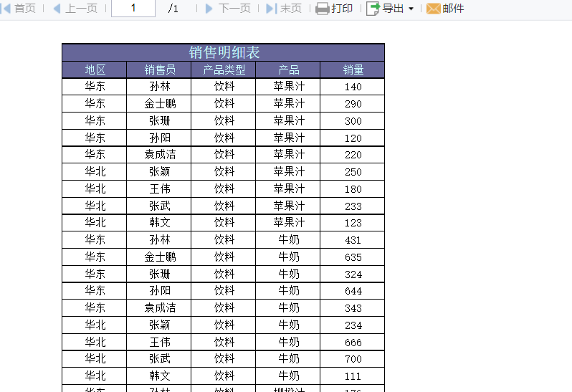Click the sales value 431

tap(353, 240)
